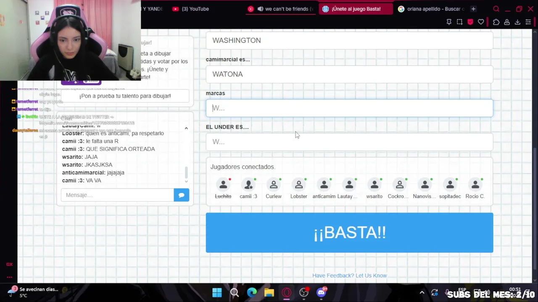Switch to we can't be friends tab

[x=281, y=9]
